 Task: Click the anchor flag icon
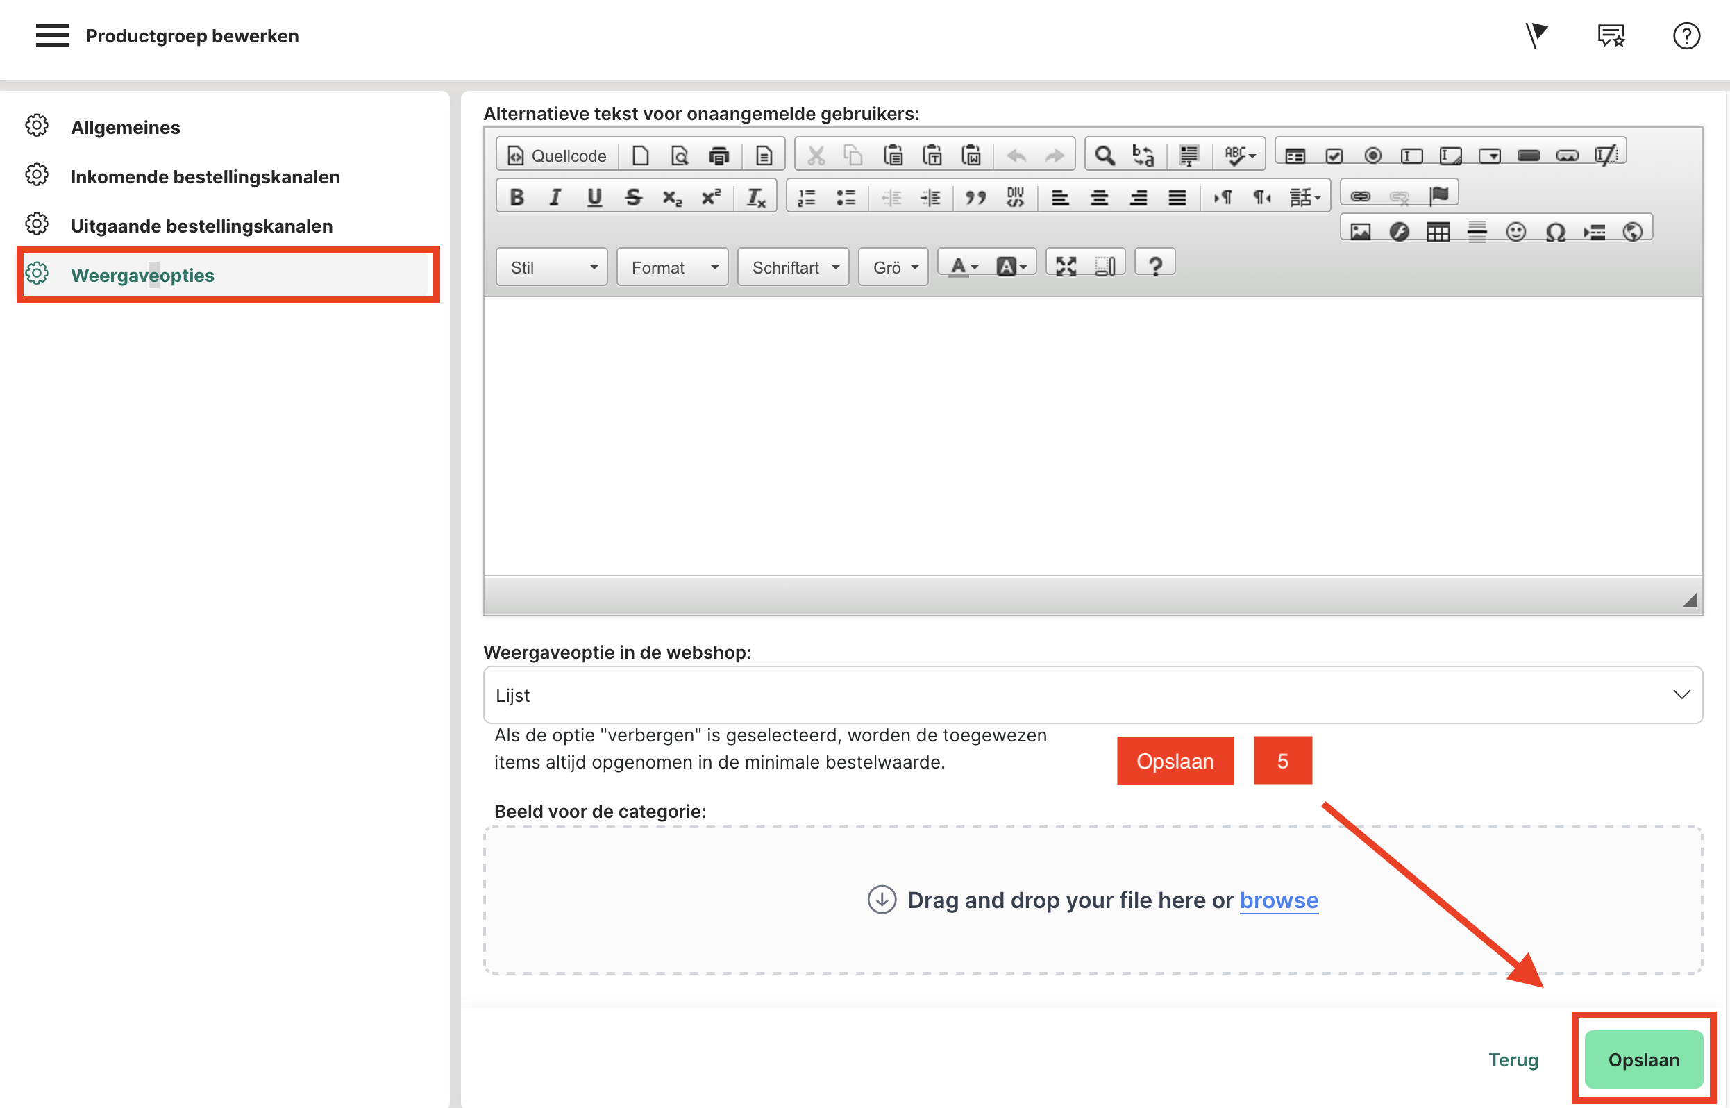(1439, 195)
